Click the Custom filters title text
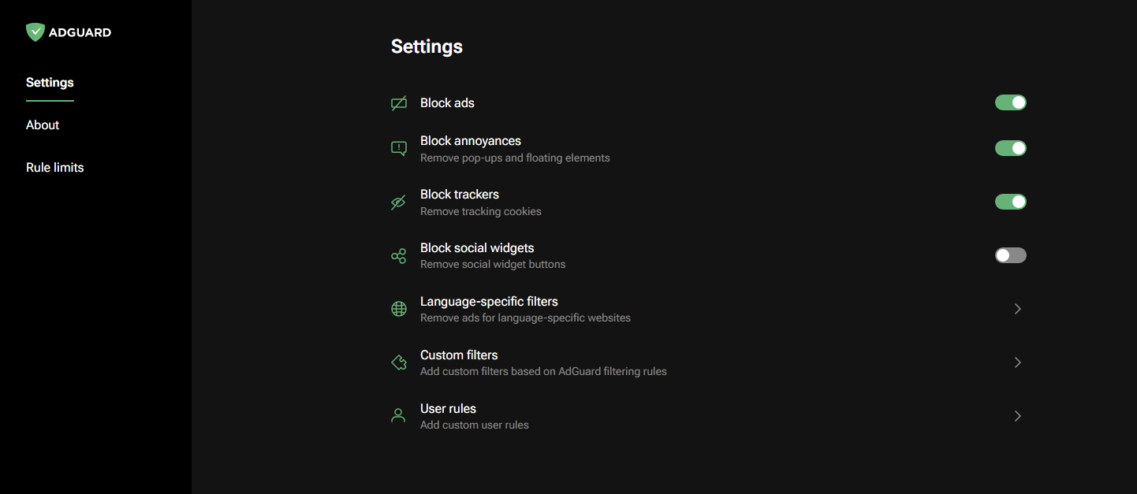This screenshot has height=494, width=1137. 459,355
